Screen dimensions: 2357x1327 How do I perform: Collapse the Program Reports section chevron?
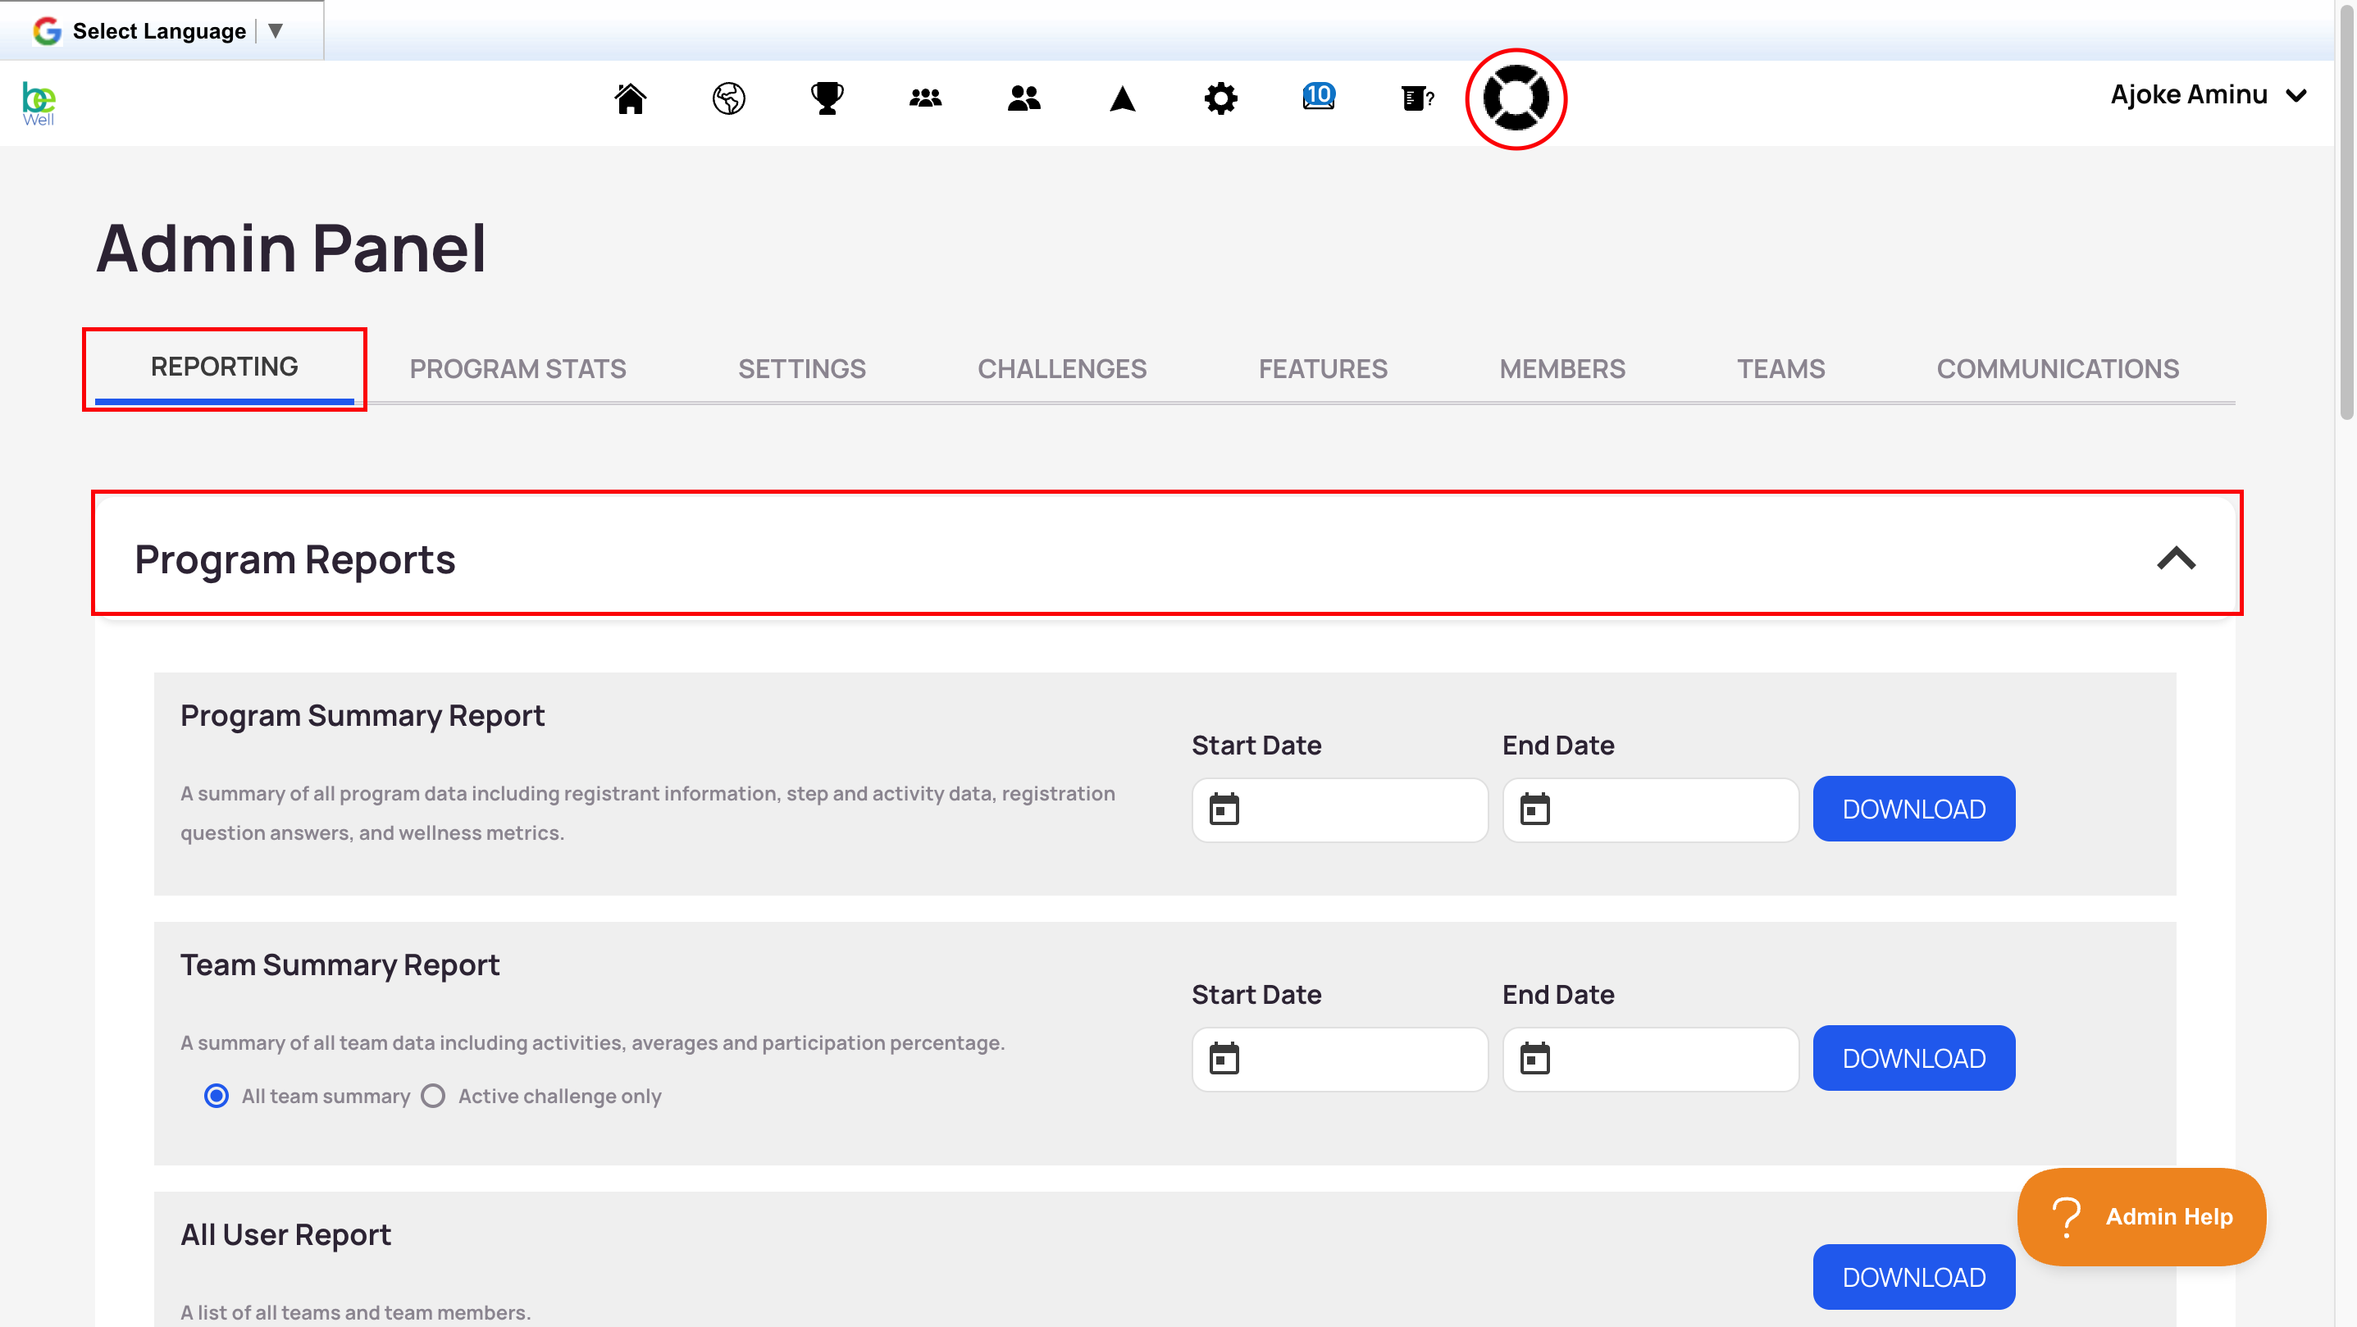[2176, 559]
